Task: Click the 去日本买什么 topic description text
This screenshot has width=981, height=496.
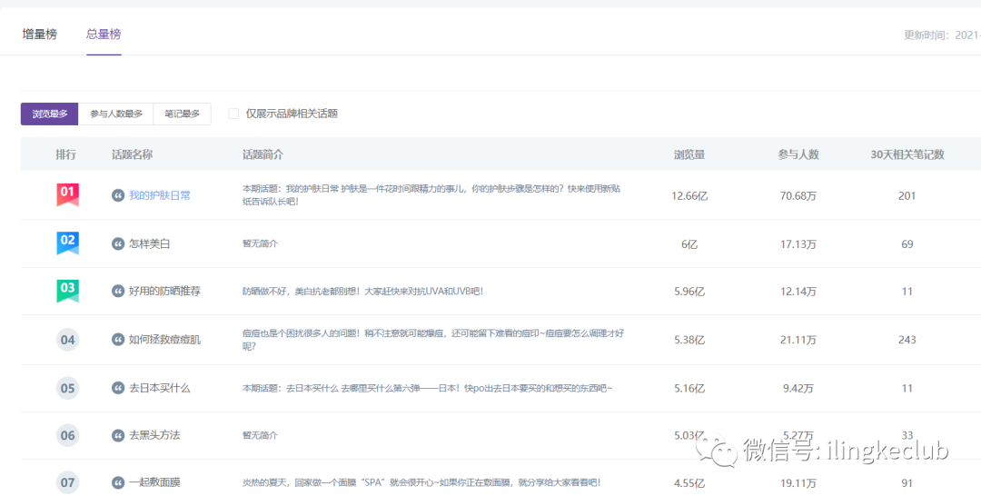Action: [x=427, y=388]
